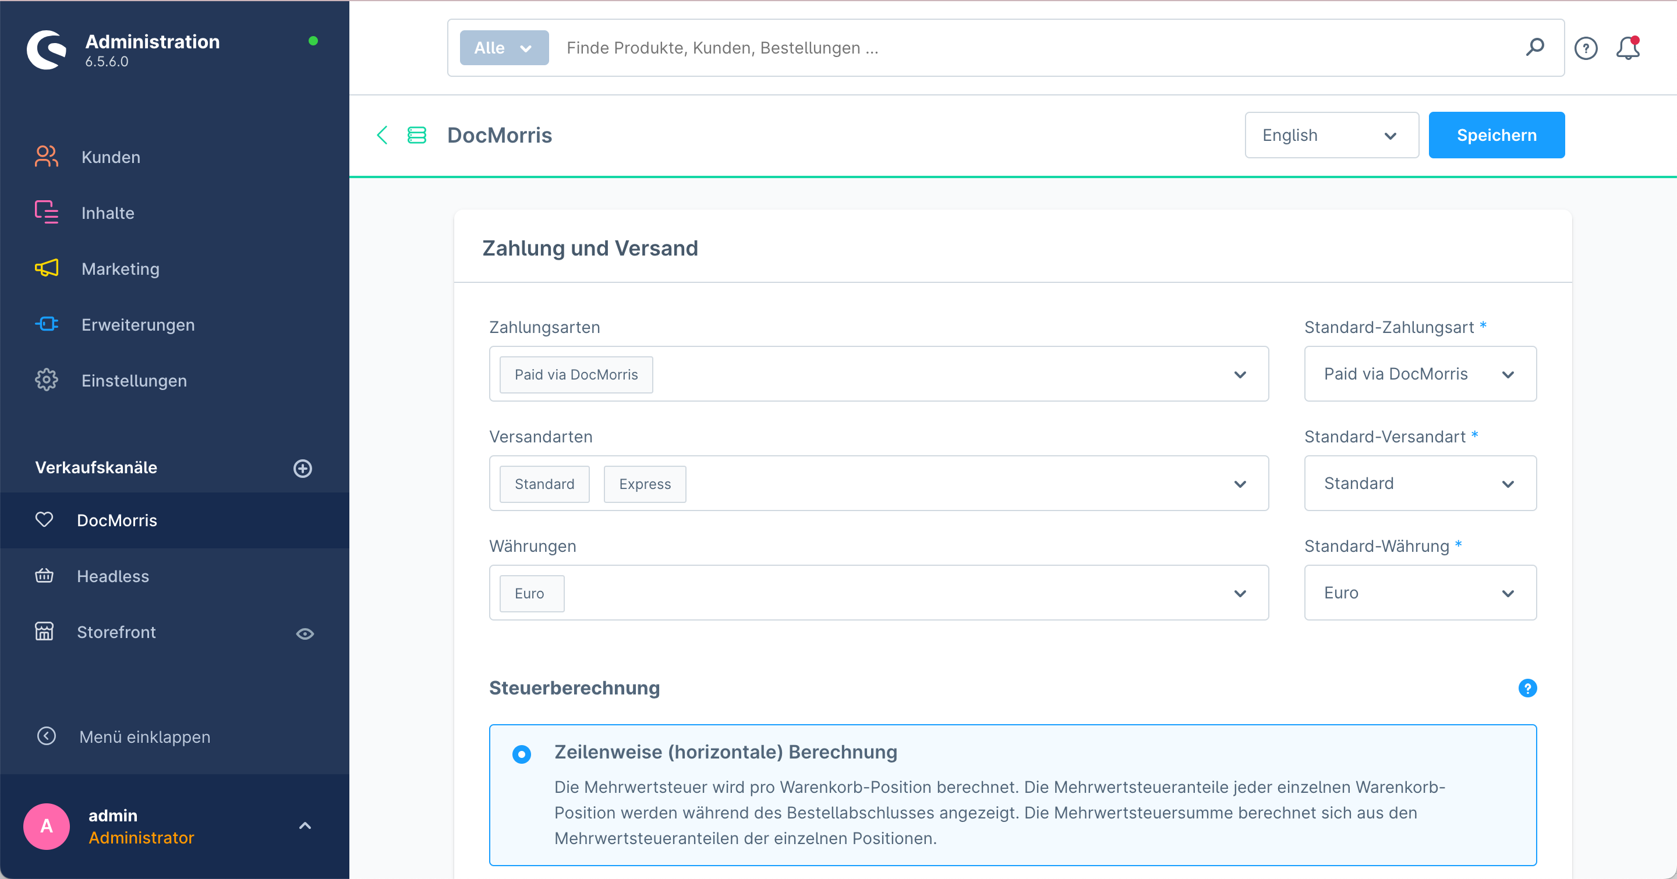Focus the global search input field
Viewport: 1677px width, 879px height.
click(1035, 48)
